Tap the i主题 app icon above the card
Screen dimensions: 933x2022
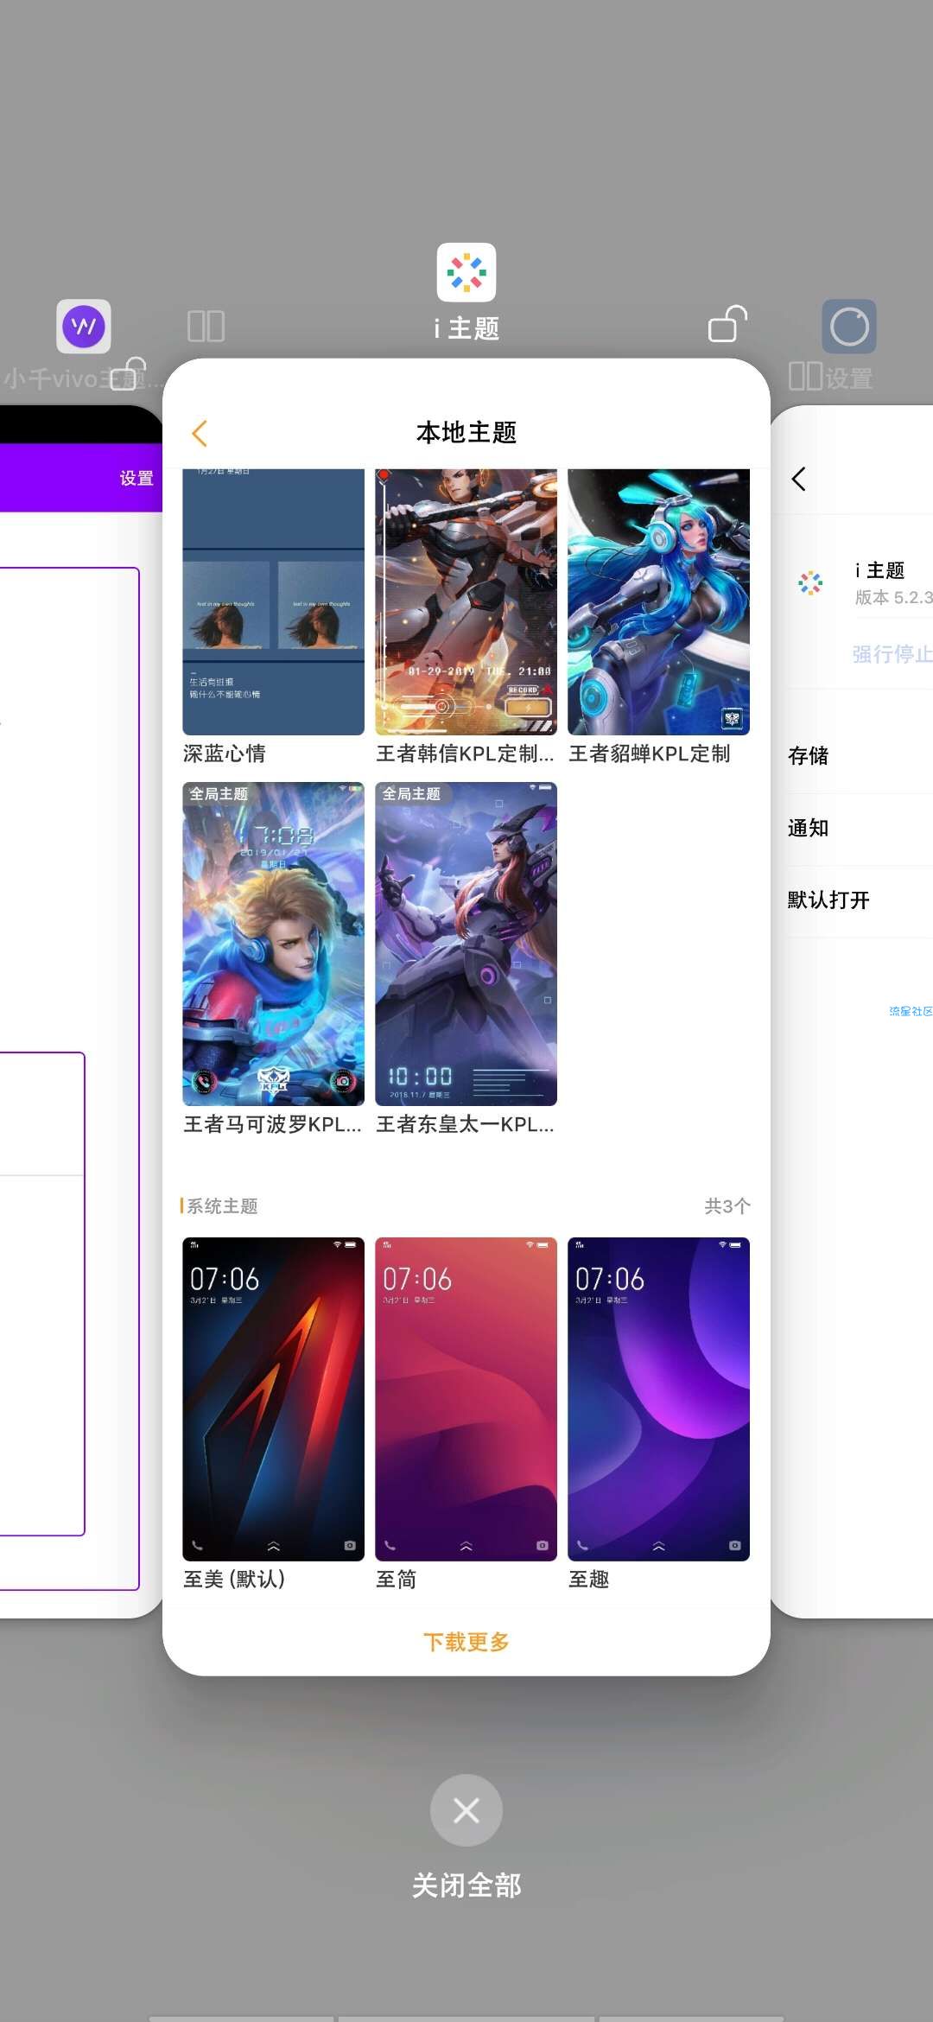tap(466, 272)
